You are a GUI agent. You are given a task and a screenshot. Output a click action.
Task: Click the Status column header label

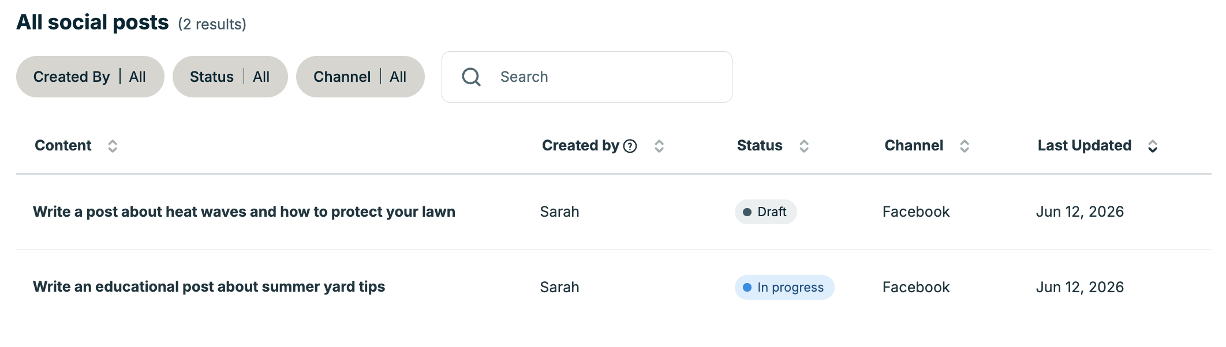[760, 145]
